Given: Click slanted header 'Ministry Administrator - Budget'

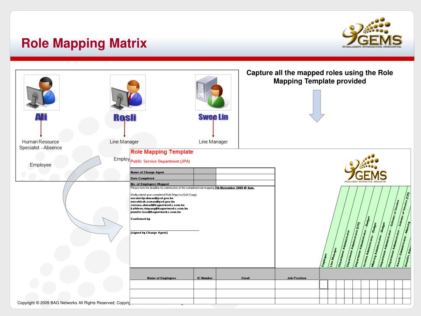Looking at the screenshot, I should 379,244.
